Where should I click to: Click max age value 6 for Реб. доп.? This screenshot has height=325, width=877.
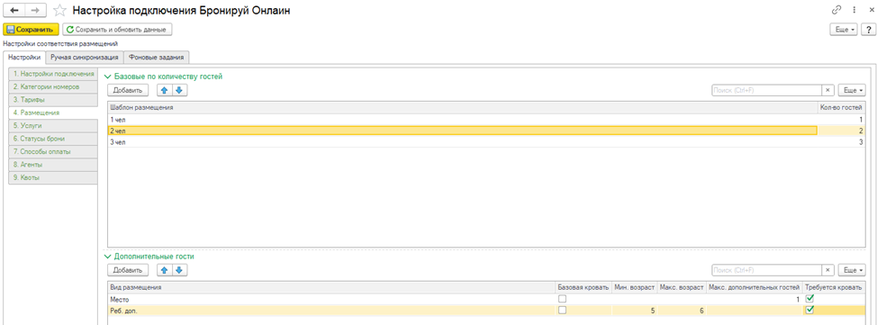click(682, 310)
